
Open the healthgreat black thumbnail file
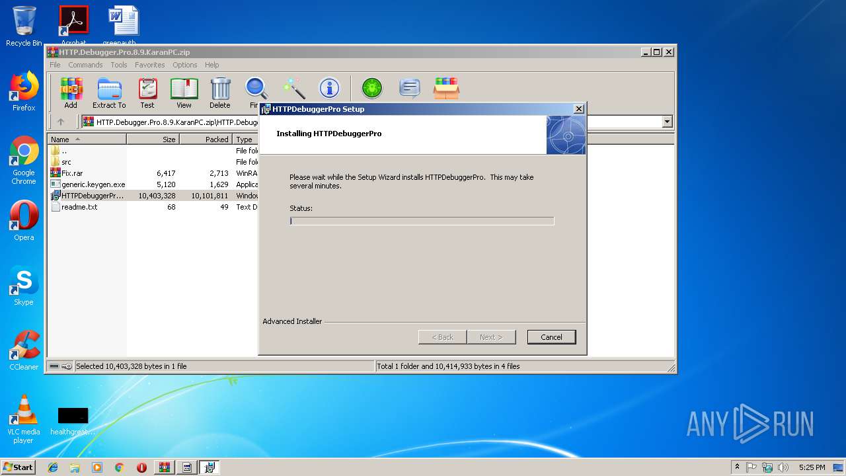(73, 421)
